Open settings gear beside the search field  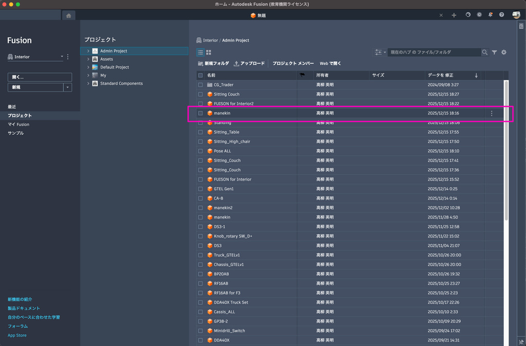[504, 52]
